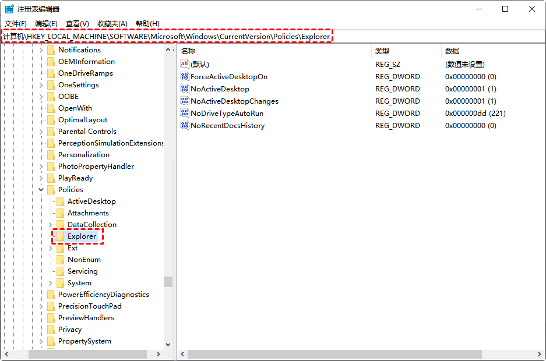
Task: Click the NoActiveDesktop value icon
Action: [185, 89]
